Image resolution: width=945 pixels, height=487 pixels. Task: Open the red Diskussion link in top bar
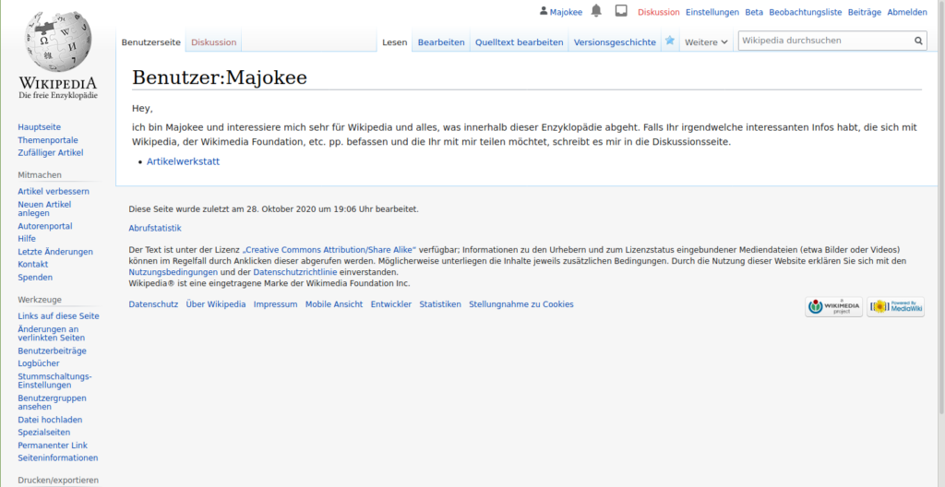[659, 12]
